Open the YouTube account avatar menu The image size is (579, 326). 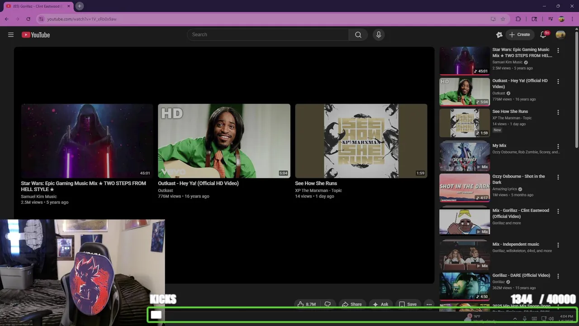point(560,35)
